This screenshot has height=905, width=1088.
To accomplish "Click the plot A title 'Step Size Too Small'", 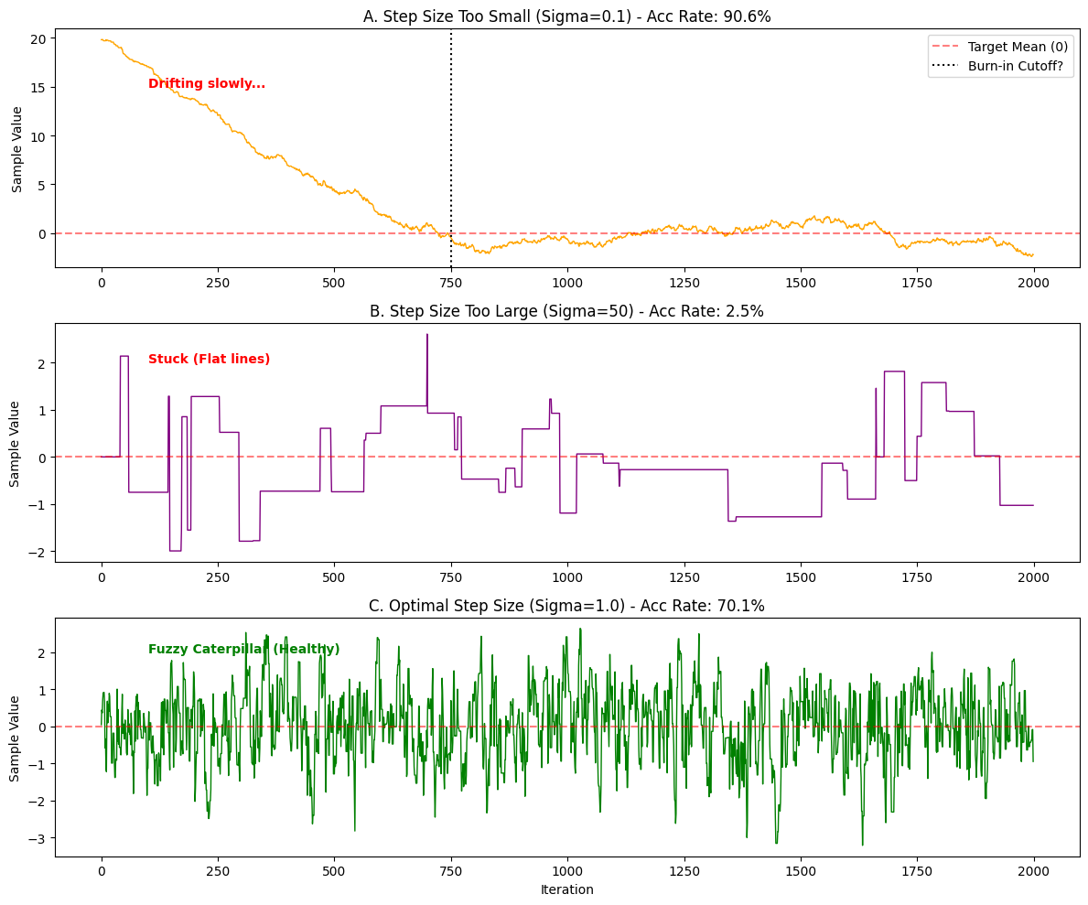I will click(x=566, y=16).
